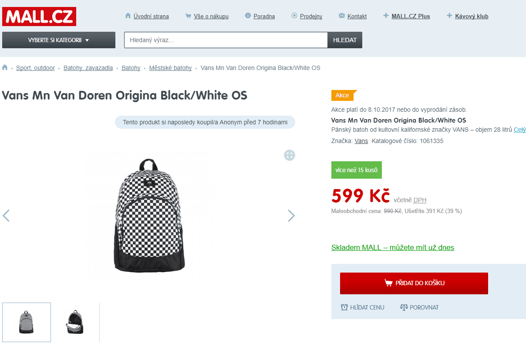The height and width of the screenshot is (363, 526).
Task: Open the Vyberte si kategorii dropdown
Action: click(x=59, y=40)
